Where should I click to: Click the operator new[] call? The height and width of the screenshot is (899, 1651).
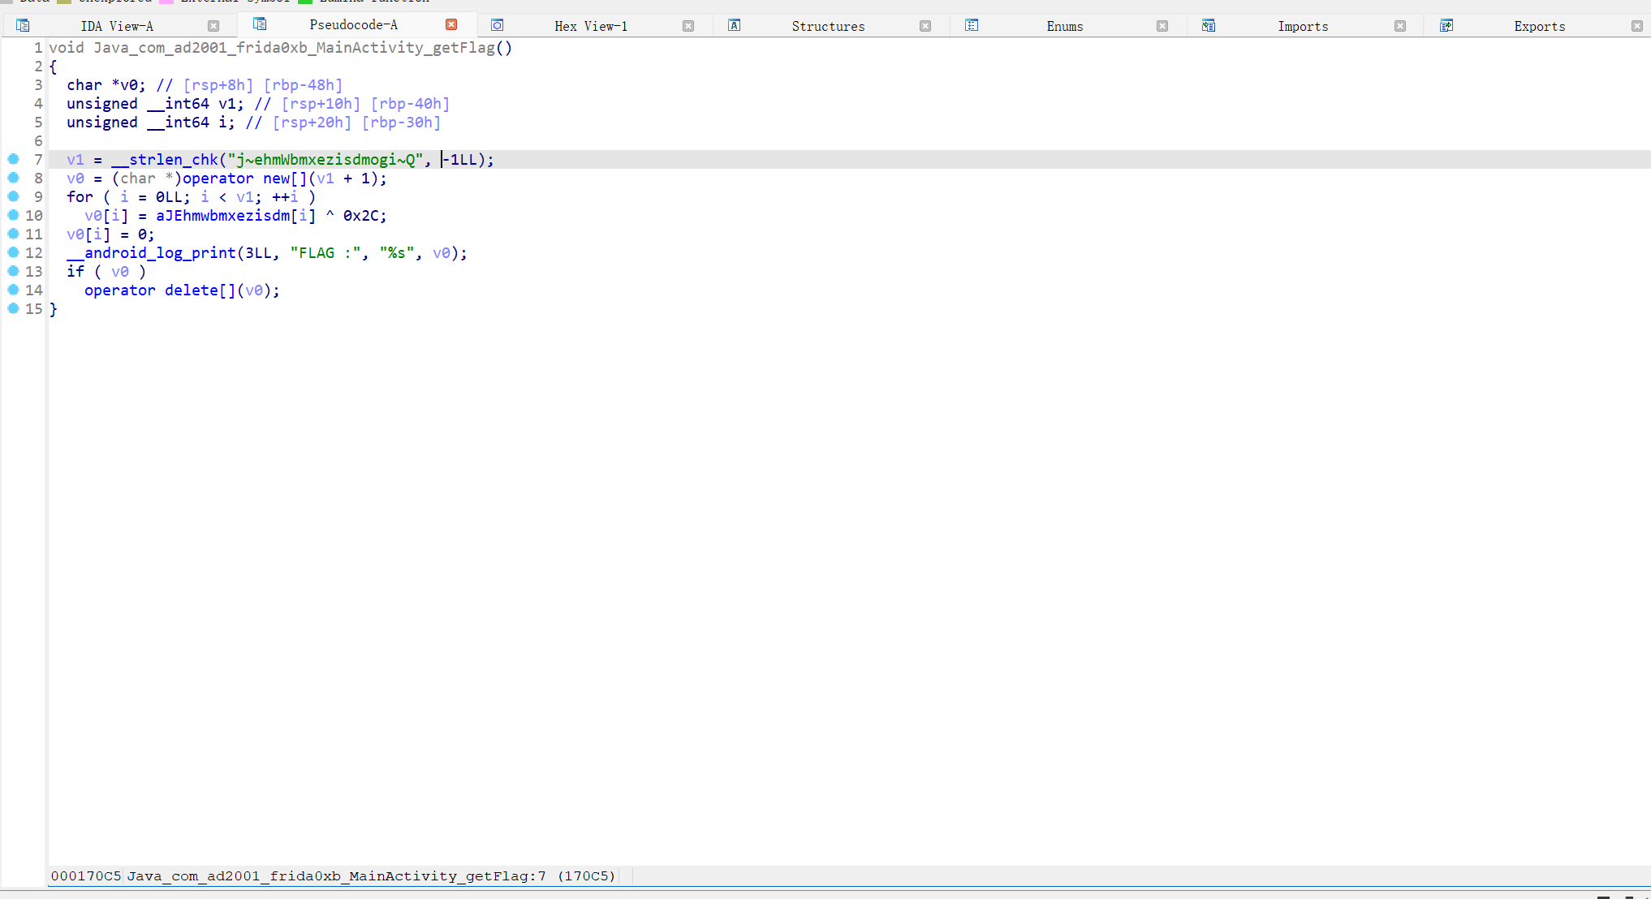tap(245, 179)
